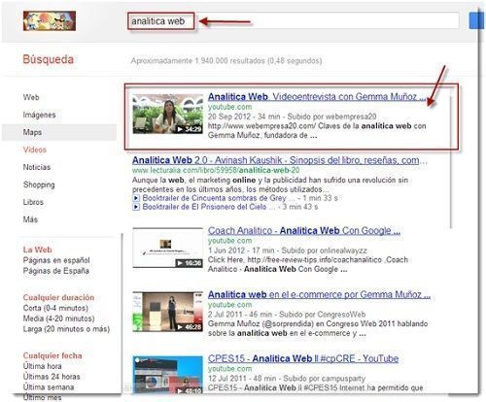Open CPES15 Analítica Web II result

303,358
